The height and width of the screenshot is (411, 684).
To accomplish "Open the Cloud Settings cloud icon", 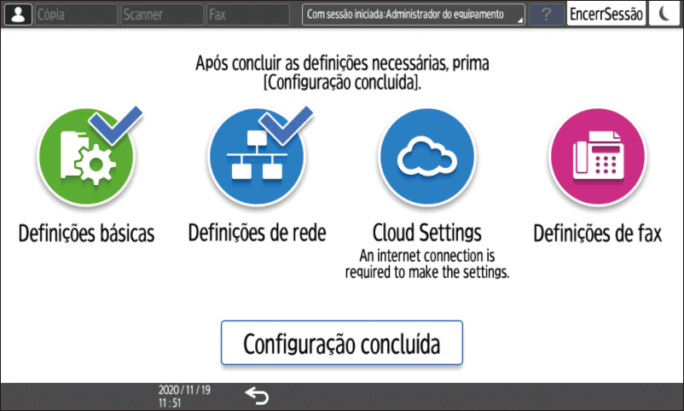I will tap(427, 157).
